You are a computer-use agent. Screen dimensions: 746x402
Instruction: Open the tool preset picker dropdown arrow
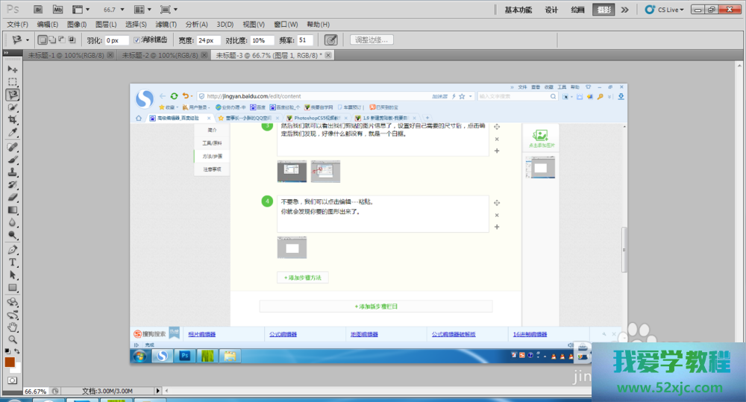coord(28,40)
